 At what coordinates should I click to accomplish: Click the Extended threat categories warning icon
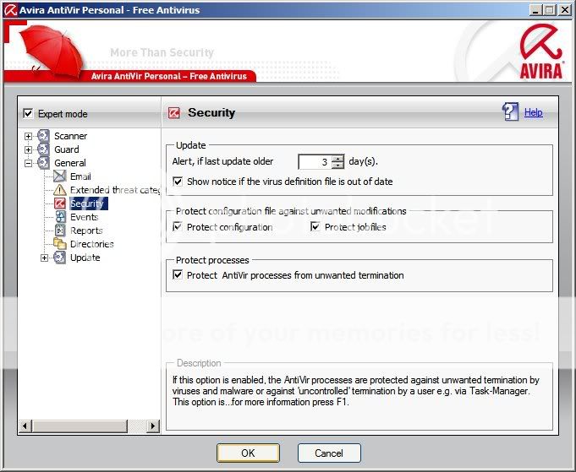59,190
